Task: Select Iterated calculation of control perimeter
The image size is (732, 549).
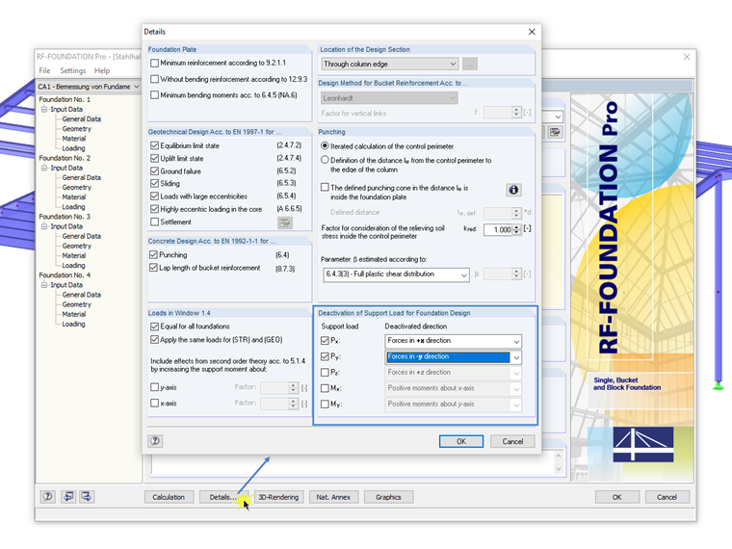Action: [x=325, y=146]
